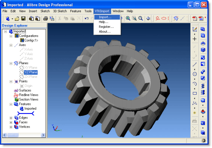Select the Arc sketch tool
The width and height of the screenshot is (212, 148).
[x=195, y=84]
